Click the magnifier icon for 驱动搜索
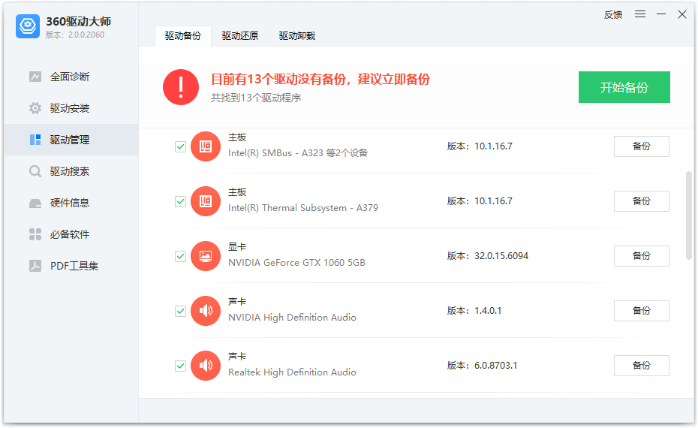698x428 pixels. pos(35,171)
